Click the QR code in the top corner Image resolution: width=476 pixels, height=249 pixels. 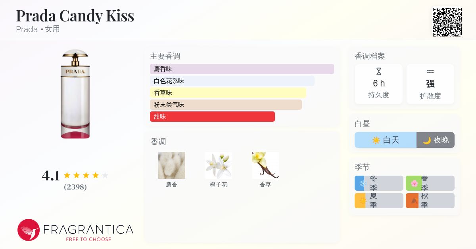(447, 22)
